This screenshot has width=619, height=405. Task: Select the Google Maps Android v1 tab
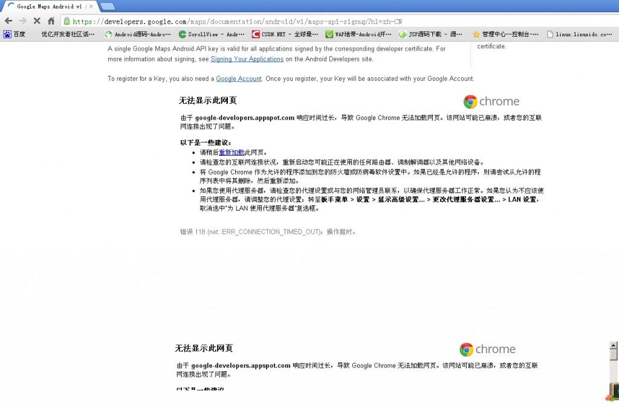[x=49, y=6]
